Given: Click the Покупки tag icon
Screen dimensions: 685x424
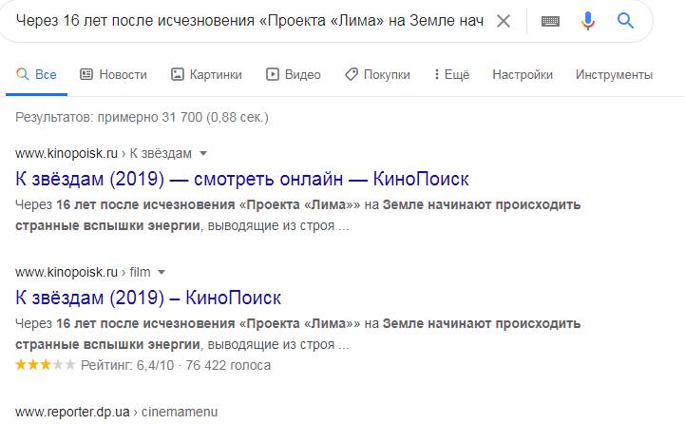Looking at the screenshot, I should point(352,74).
